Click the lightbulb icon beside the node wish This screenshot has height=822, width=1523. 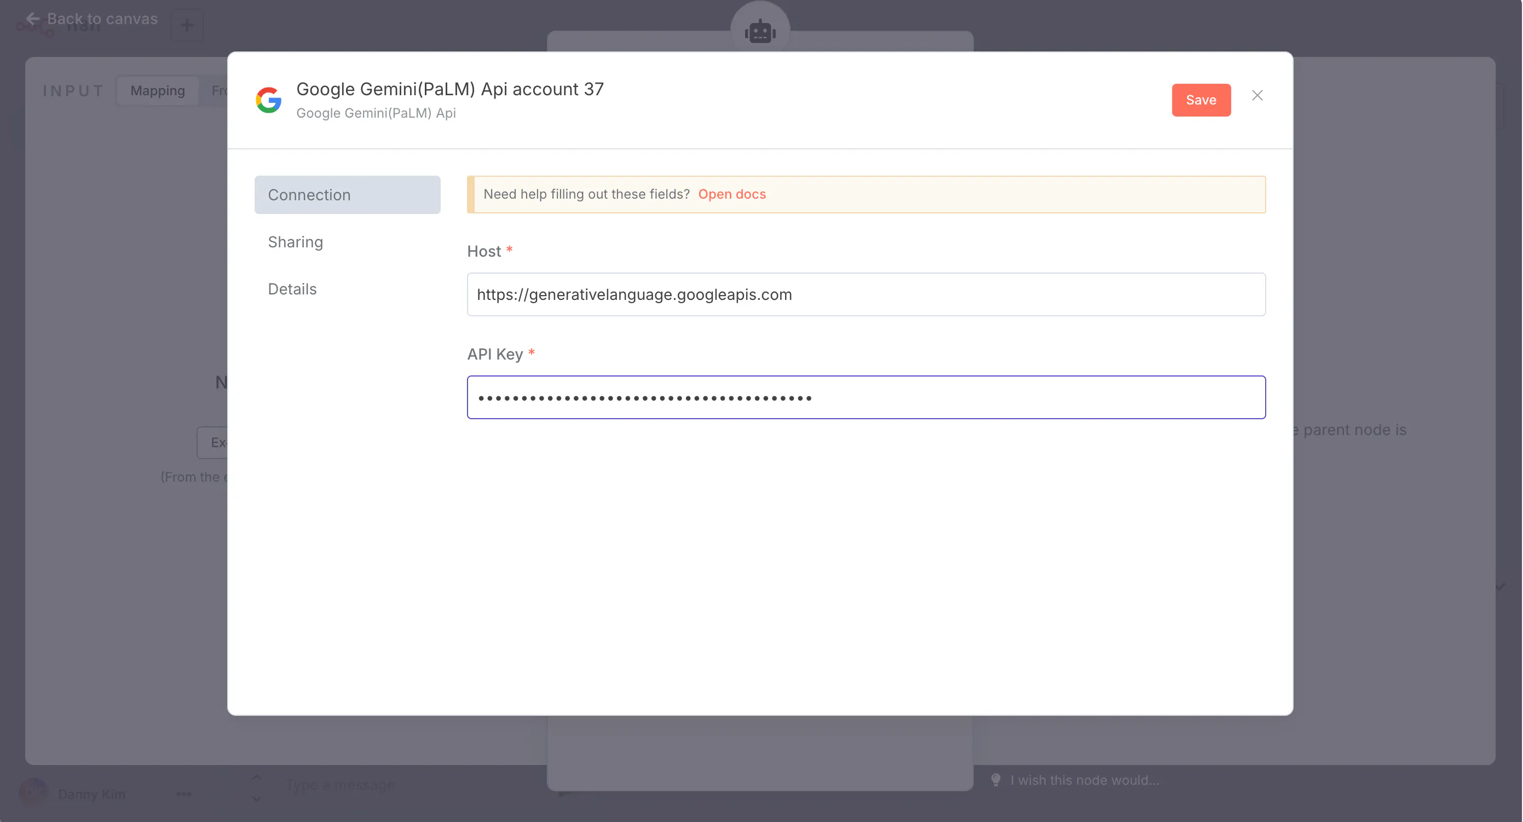pyautogui.click(x=996, y=780)
